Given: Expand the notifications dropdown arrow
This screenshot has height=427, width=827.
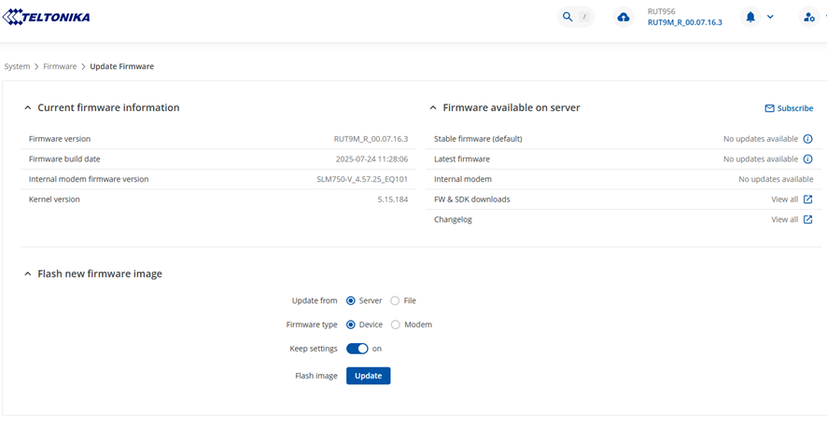Looking at the screenshot, I should 770,17.
